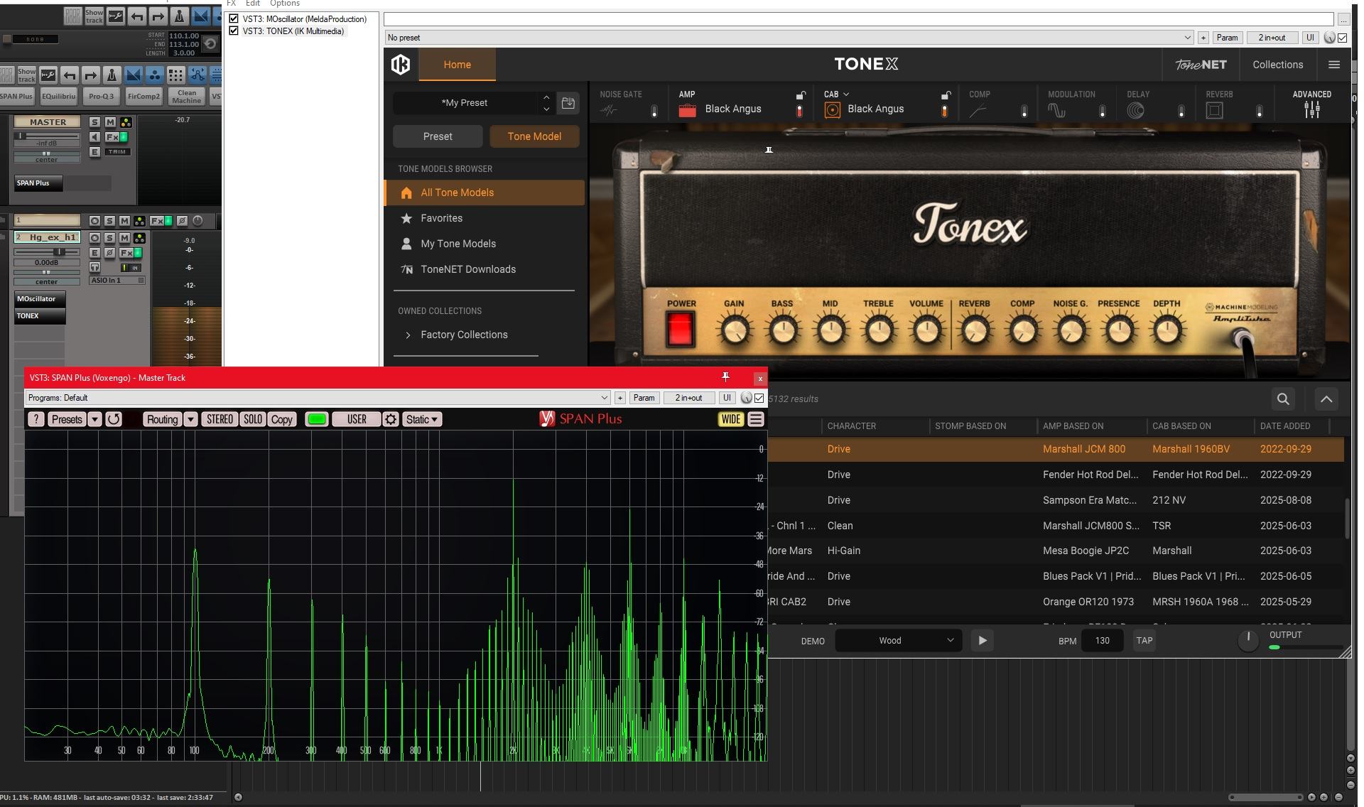Switch to the Preset tab
The width and height of the screenshot is (1364, 807).
[x=438, y=136]
